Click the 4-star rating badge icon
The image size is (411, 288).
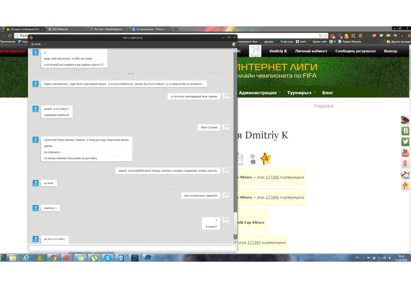[266, 159]
